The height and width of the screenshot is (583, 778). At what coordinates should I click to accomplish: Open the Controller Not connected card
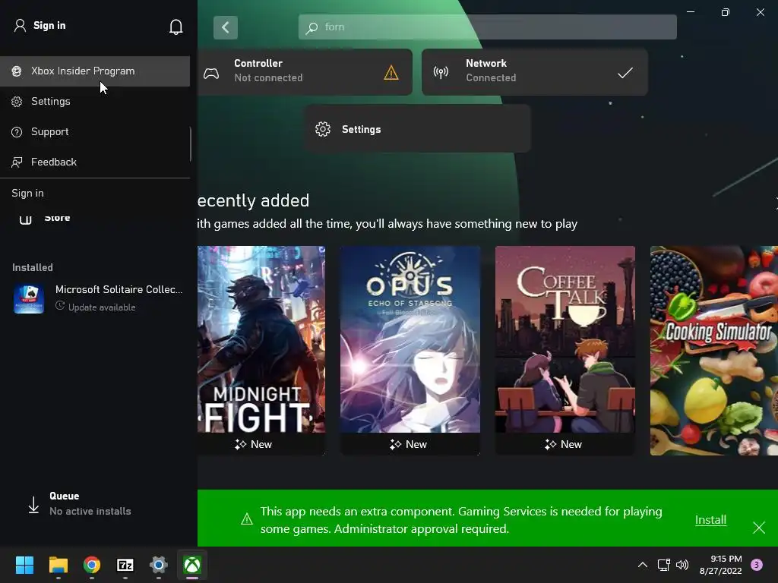click(x=305, y=72)
